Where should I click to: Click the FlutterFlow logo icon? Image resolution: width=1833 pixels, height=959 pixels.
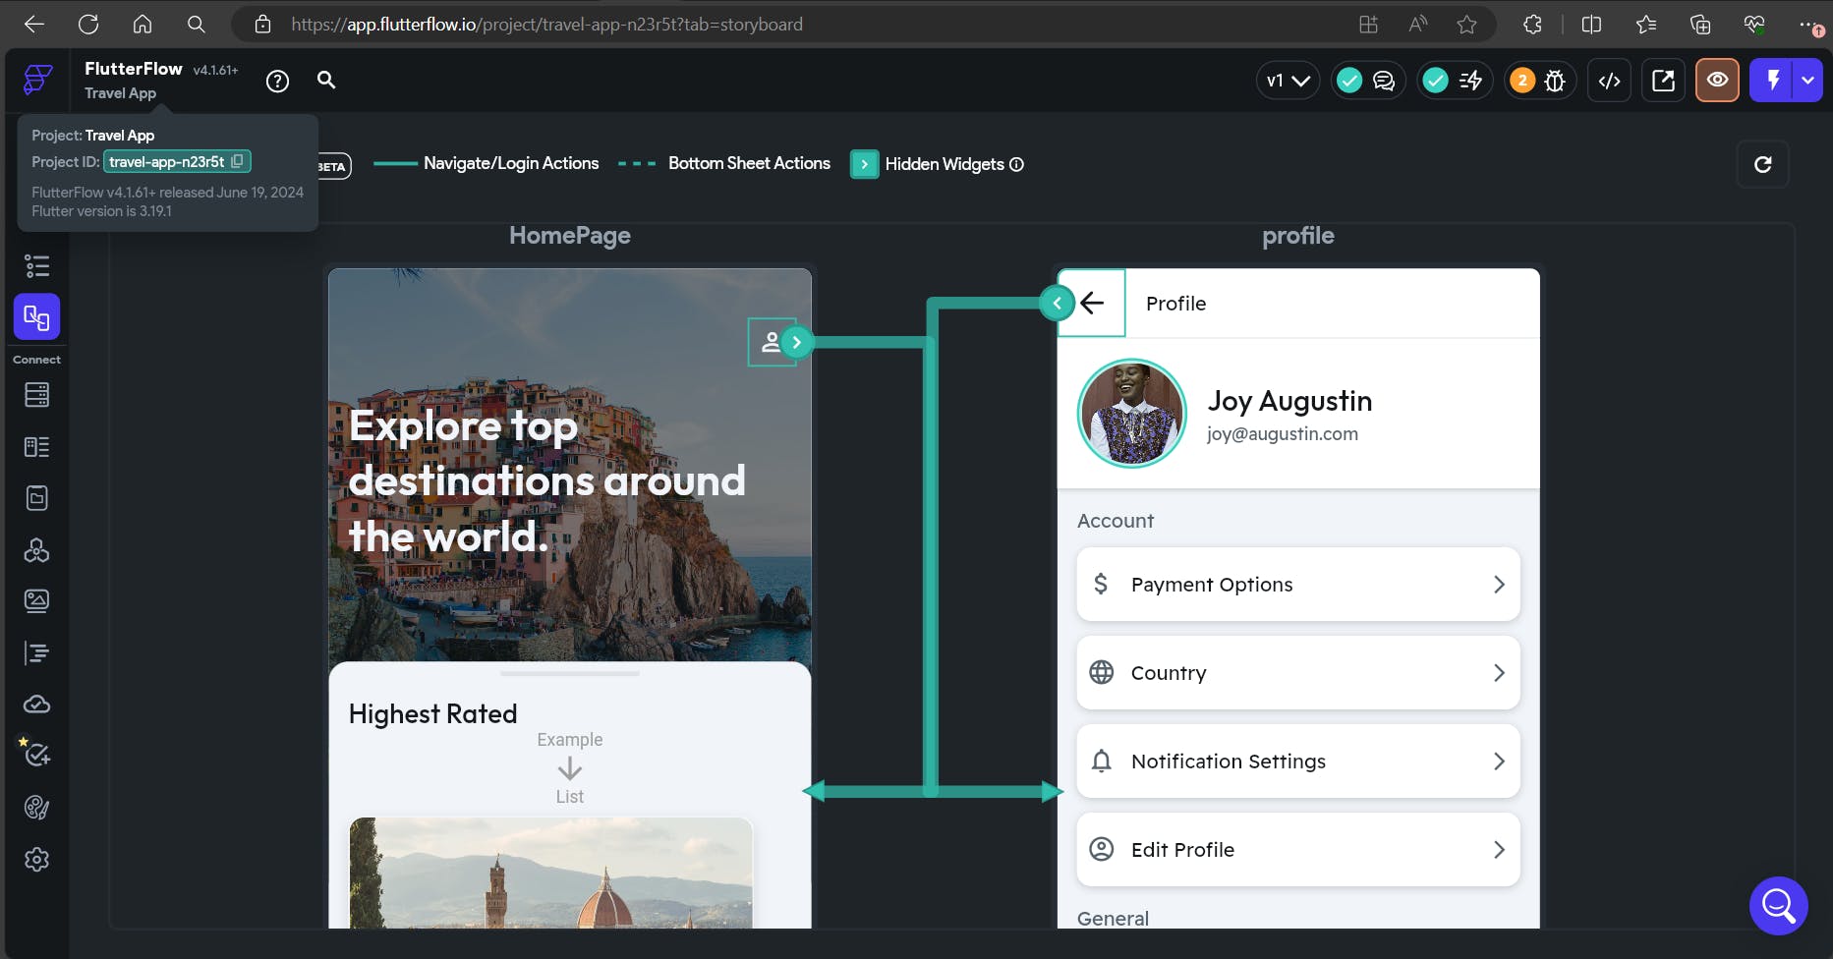pos(37,80)
